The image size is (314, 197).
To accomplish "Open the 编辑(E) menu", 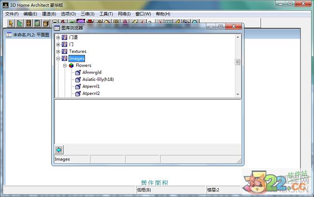I will pyautogui.click(x=30, y=14).
